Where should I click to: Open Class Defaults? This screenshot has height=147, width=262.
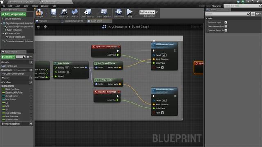(104, 13)
